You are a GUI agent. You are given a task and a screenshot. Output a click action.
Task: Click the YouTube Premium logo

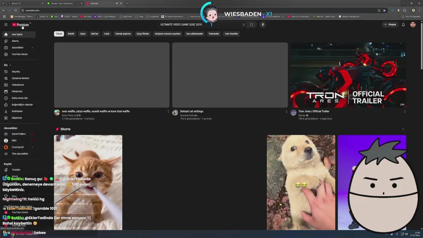(20, 25)
